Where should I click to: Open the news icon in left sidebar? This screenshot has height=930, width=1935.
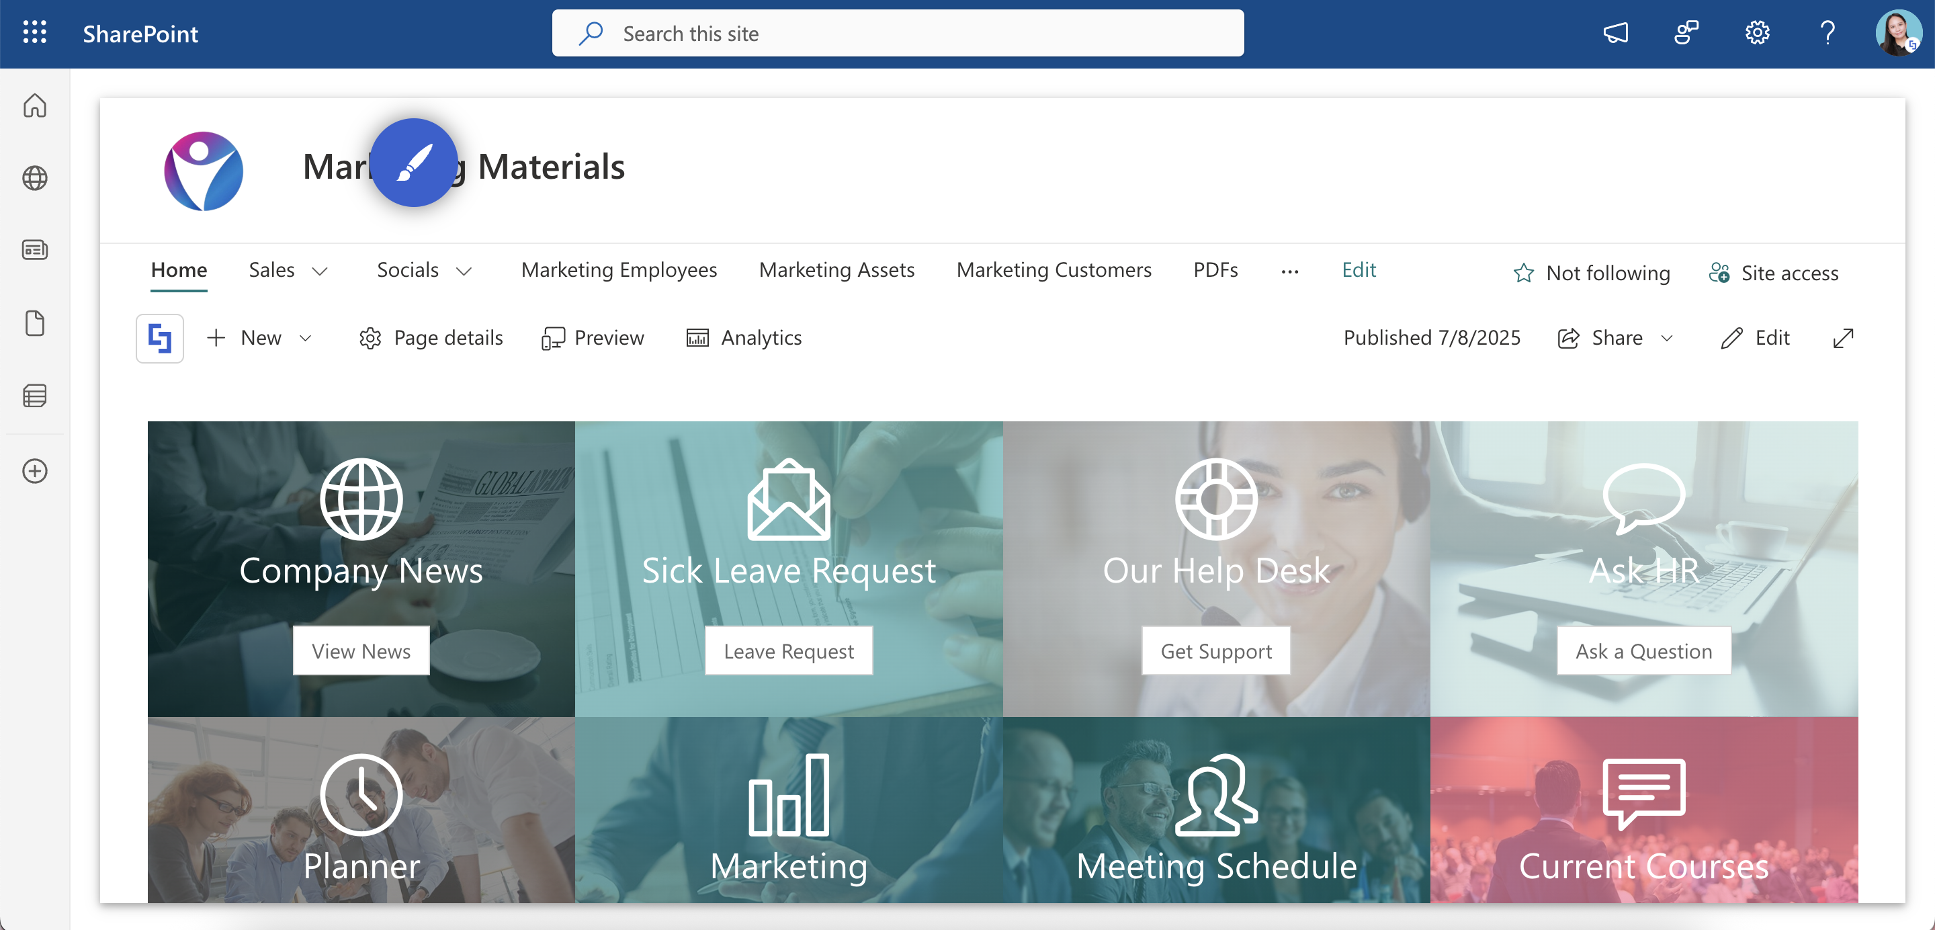[34, 250]
